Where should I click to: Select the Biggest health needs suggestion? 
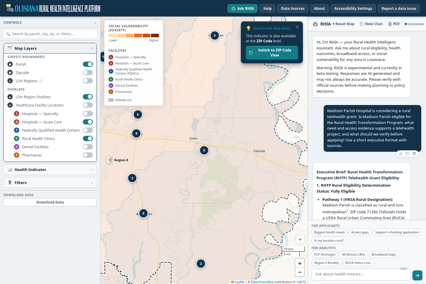[329, 232]
